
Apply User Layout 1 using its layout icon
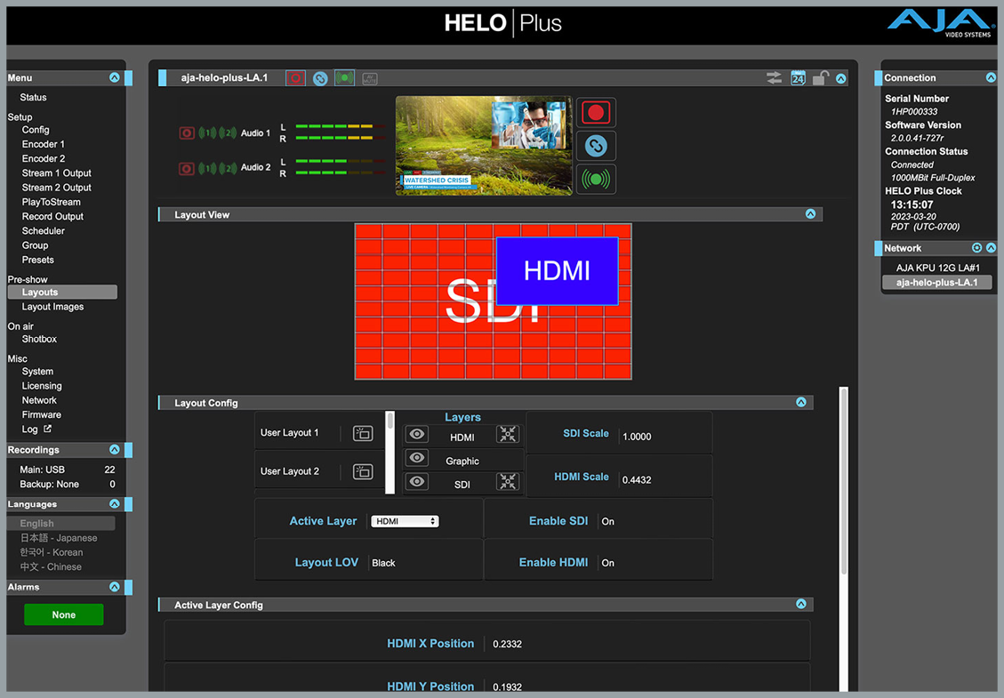tap(363, 433)
